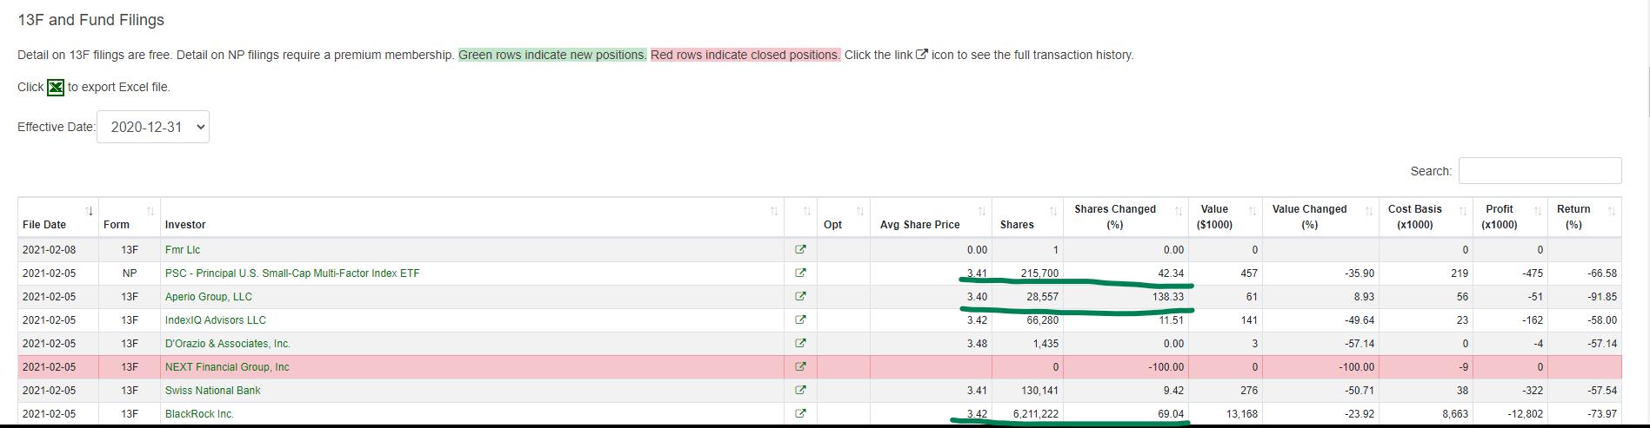Open the BlackRock Inc. investor link

pyautogui.click(x=199, y=414)
